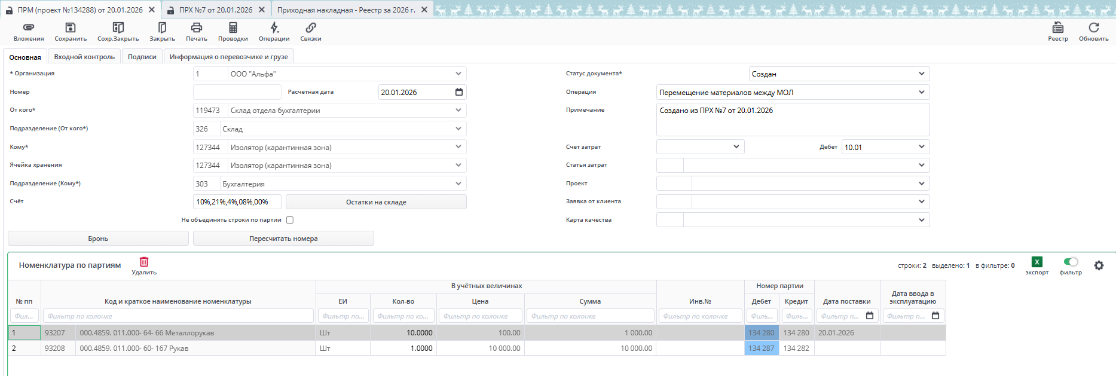Check 'Не объединять строки по партии' checkbox
This screenshot has height=376, width=1116.
(290, 220)
